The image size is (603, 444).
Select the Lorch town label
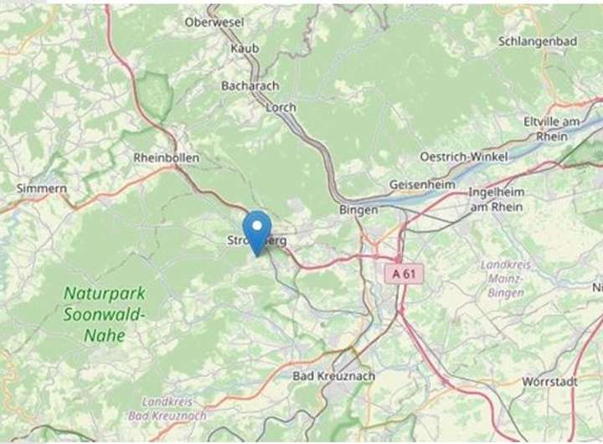tap(281, 107)
